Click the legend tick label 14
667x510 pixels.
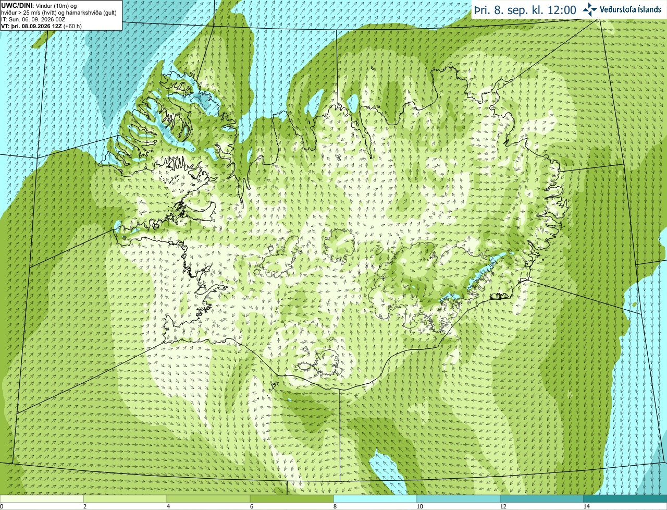coord(587,506)
